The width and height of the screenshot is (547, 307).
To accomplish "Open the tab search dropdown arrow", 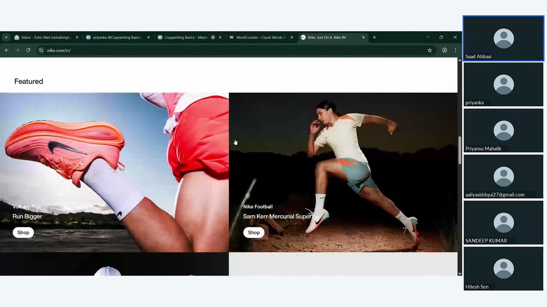I will [6, 38].
